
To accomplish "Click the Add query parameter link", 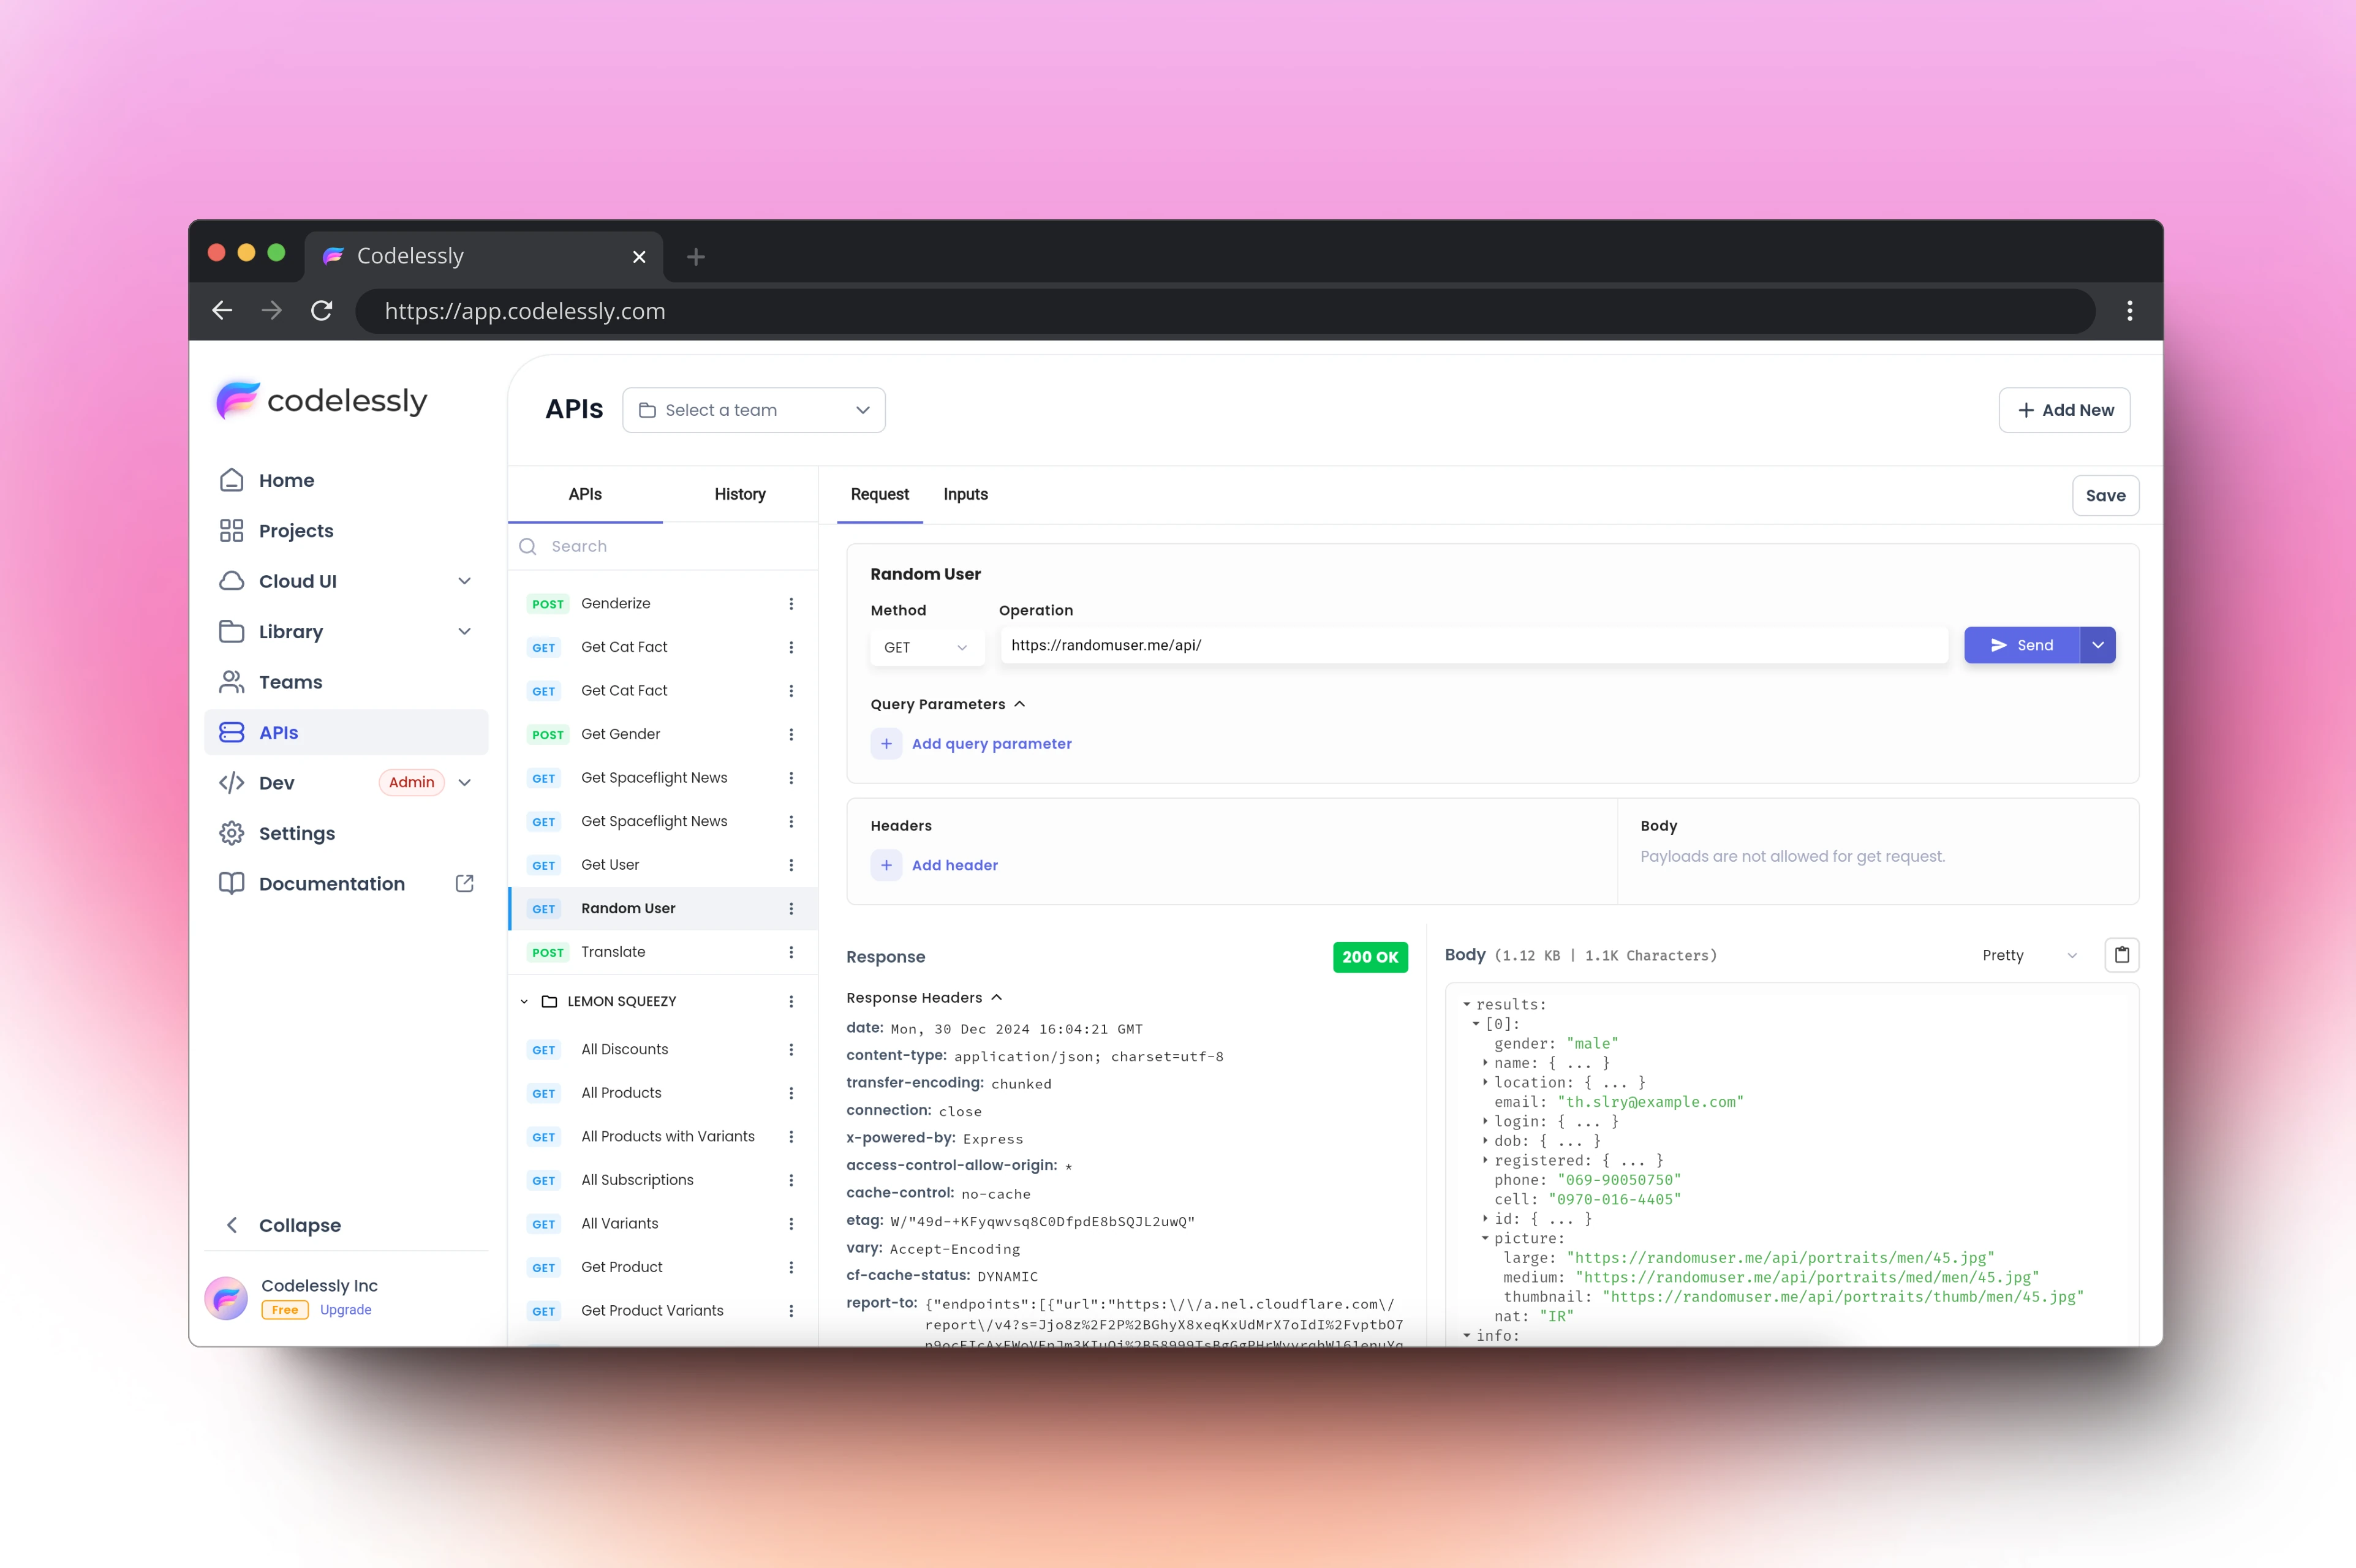I will click(991, 743).
